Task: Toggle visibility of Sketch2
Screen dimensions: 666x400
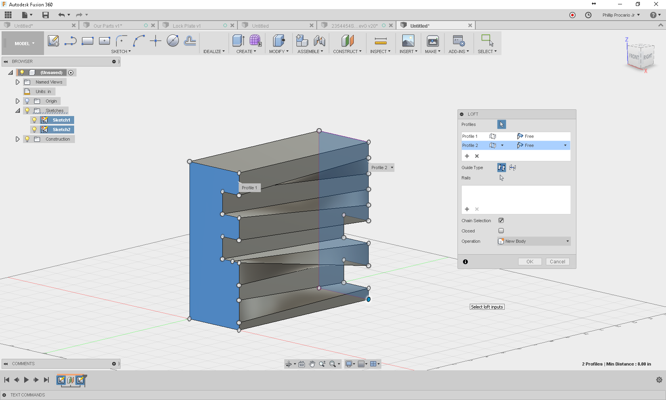Action: coord(34,130)
